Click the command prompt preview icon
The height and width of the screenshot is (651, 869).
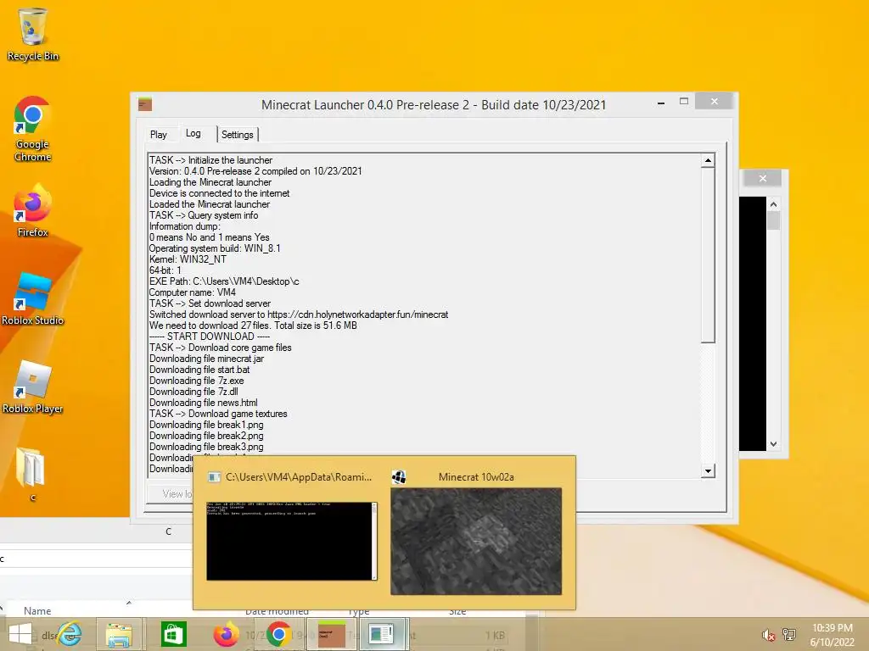click(x=214, y=476)
